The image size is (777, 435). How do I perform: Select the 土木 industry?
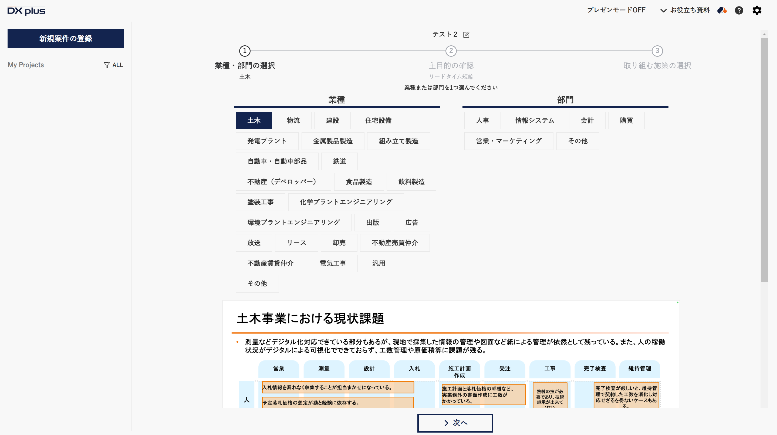[x=254, y=121]
